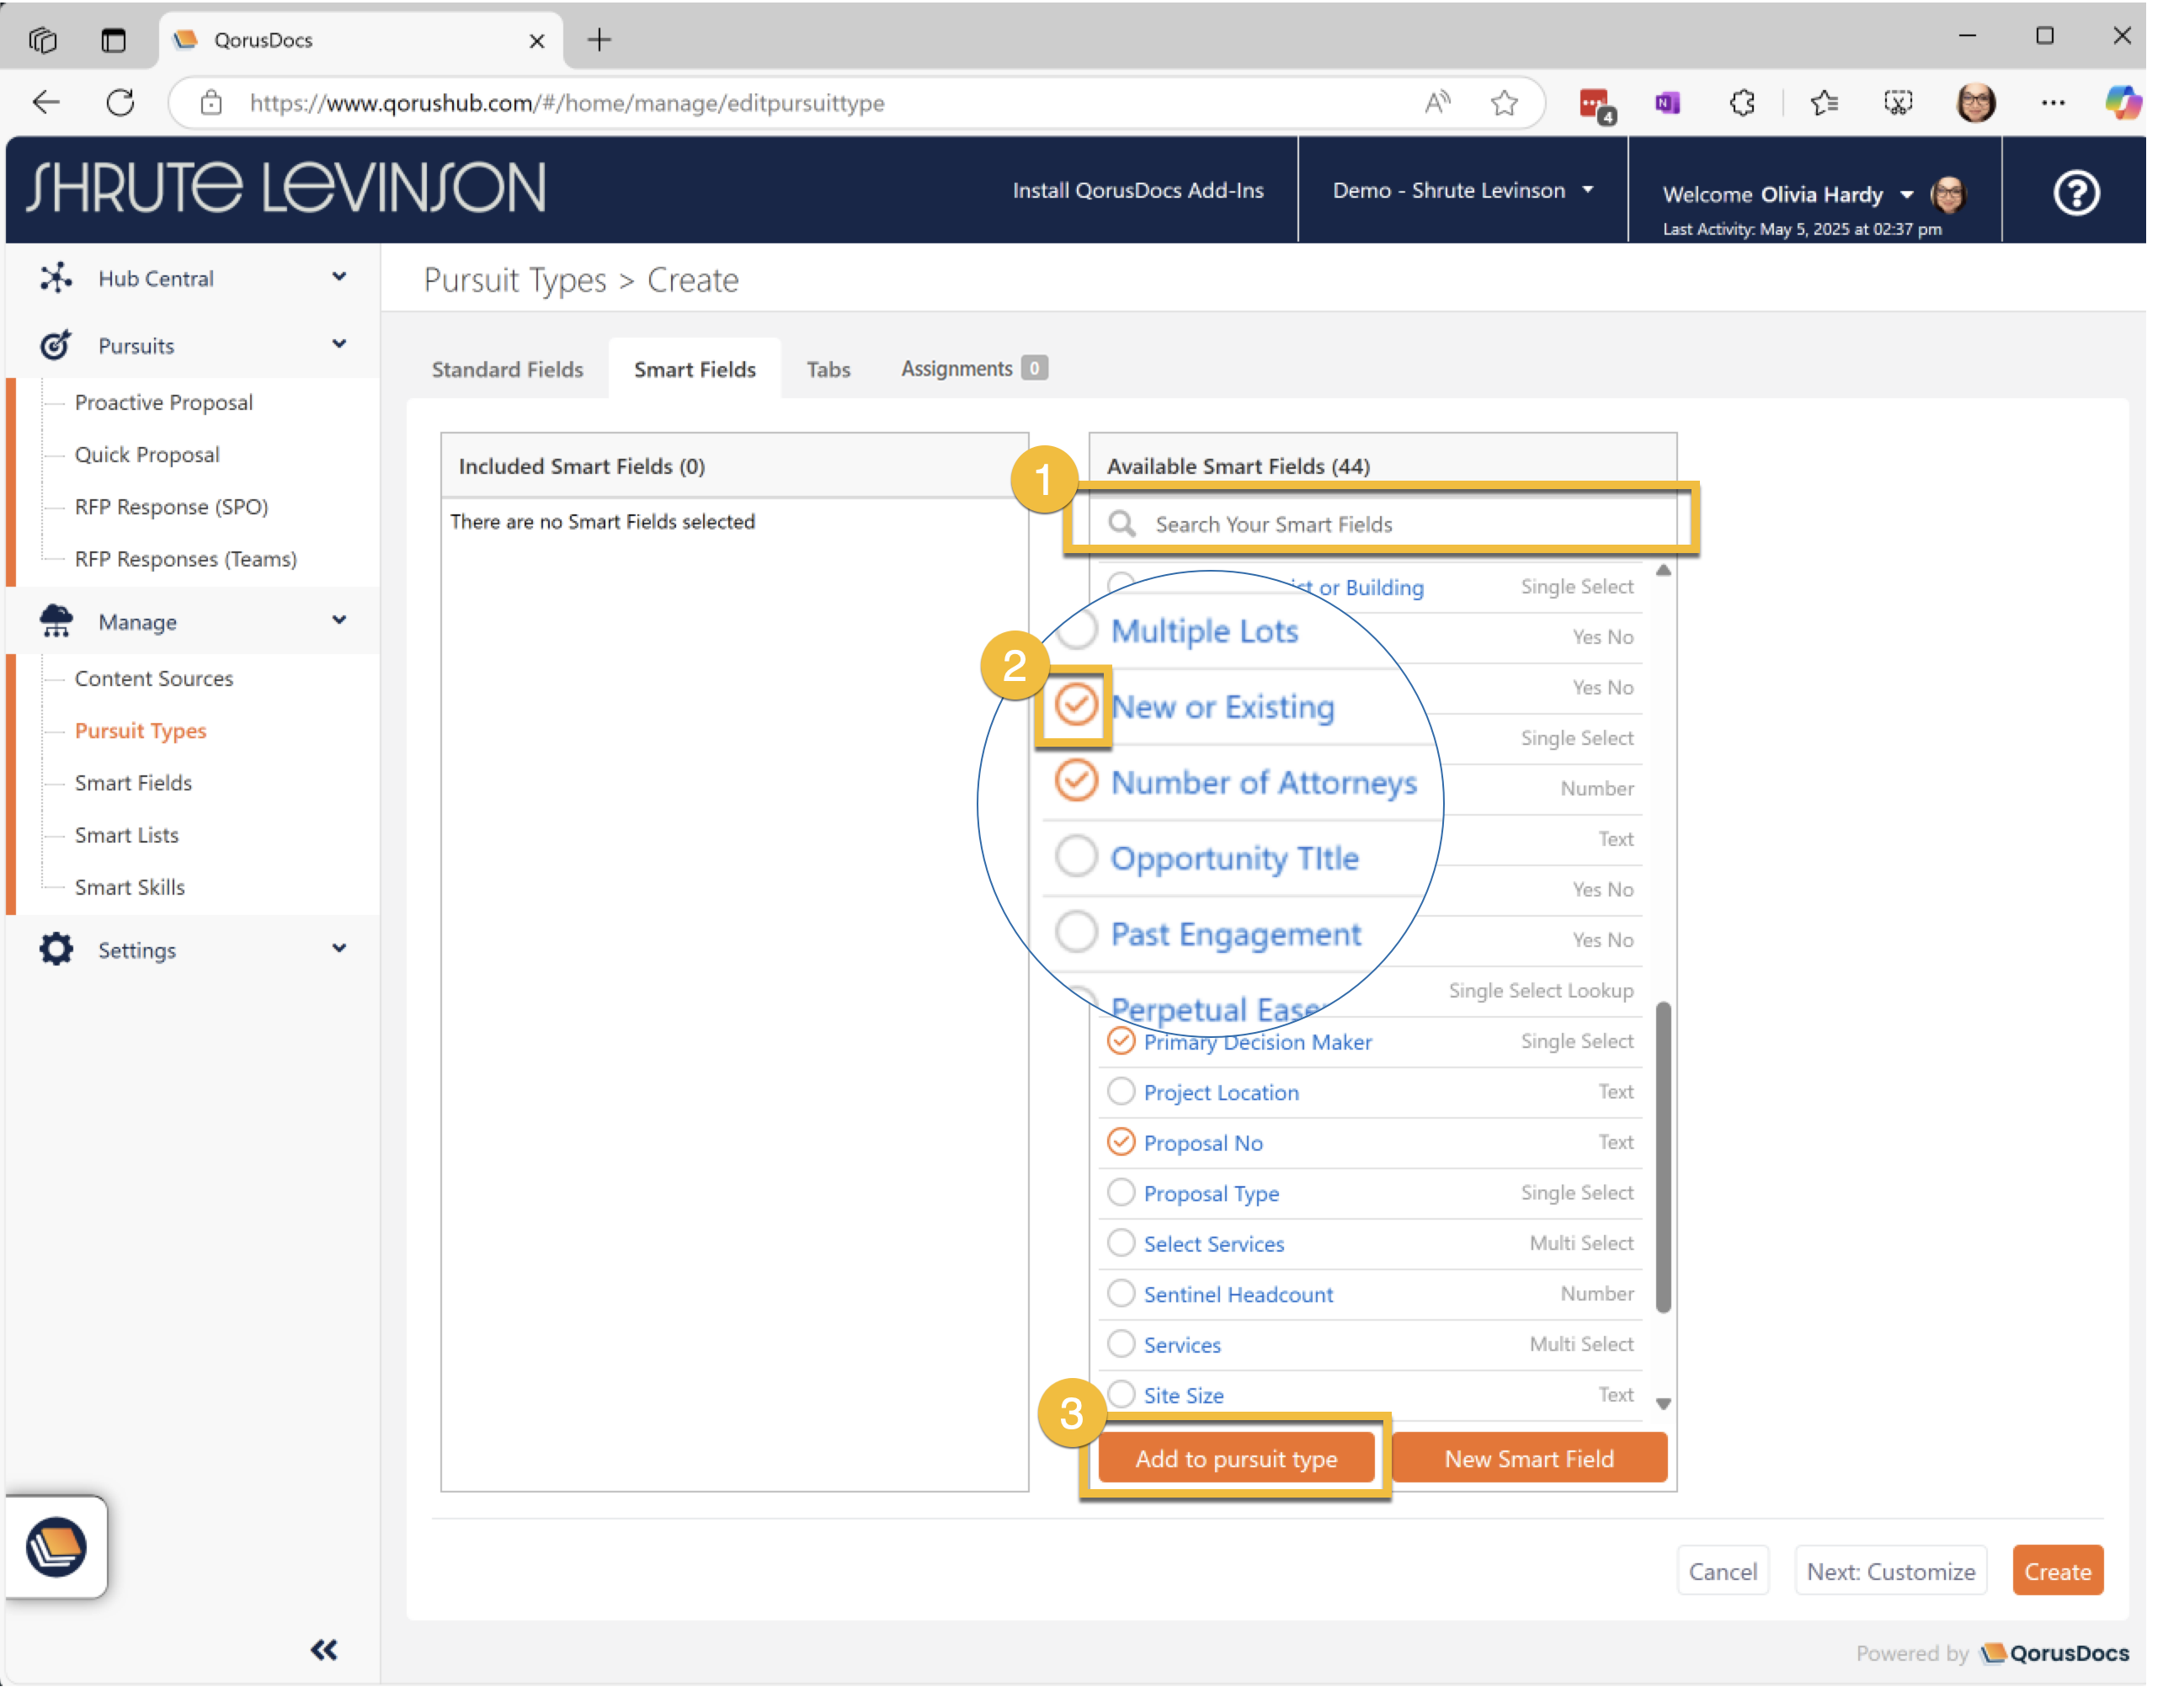This screenshot has height=1708, width=2179.
Task: Collapse the Pursuits sidebar section
Action: pos(339,345)
